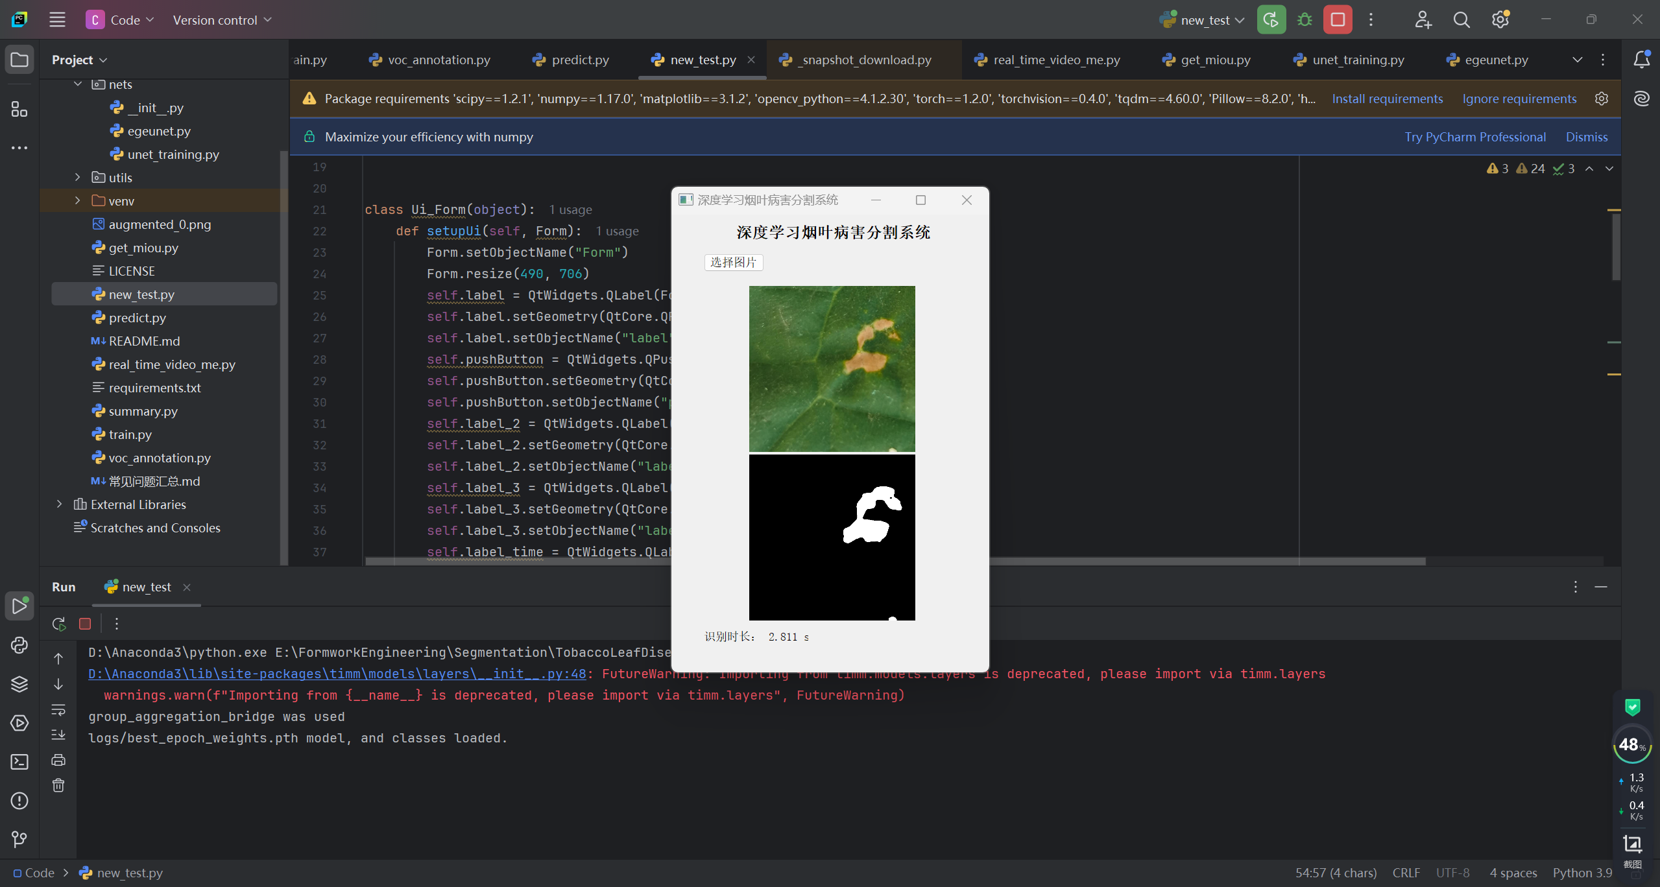The height and width of the screenshot is (887, 1660).
Task: Open the Python Console tool window
Action: point(19,645)
